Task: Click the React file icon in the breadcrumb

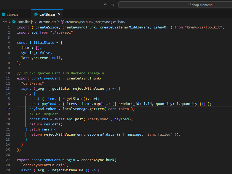Action: [x=14, y=22]
